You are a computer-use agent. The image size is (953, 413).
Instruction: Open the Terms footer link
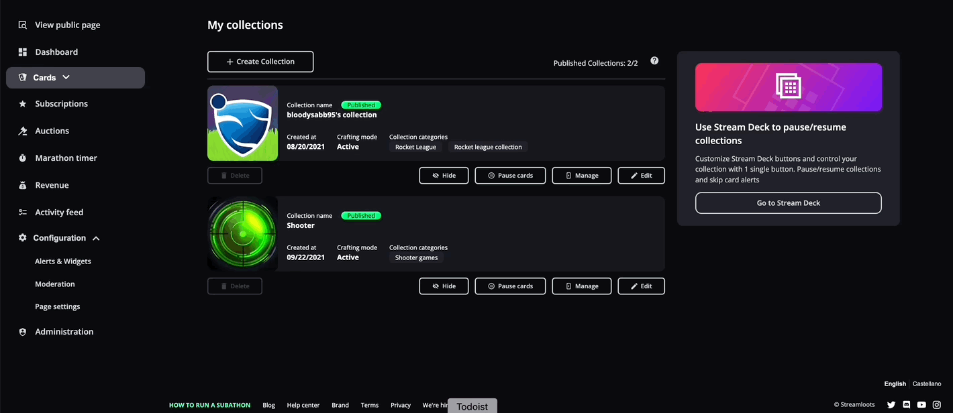click(370, 405)
